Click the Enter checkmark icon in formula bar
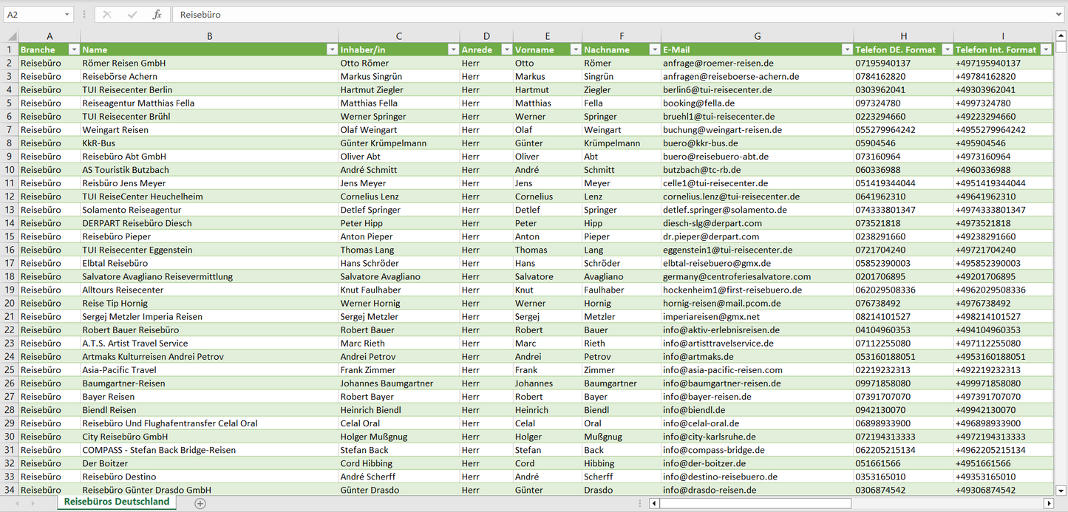The height and width of the screenshot is (512, 1068). [132, 15]
